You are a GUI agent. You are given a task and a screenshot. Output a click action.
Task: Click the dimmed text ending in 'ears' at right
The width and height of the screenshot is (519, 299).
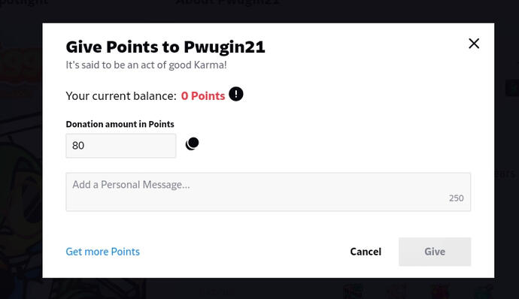505,174
